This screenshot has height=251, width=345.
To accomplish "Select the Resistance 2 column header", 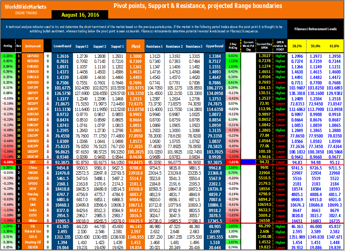I will click(x=174, y=47).
